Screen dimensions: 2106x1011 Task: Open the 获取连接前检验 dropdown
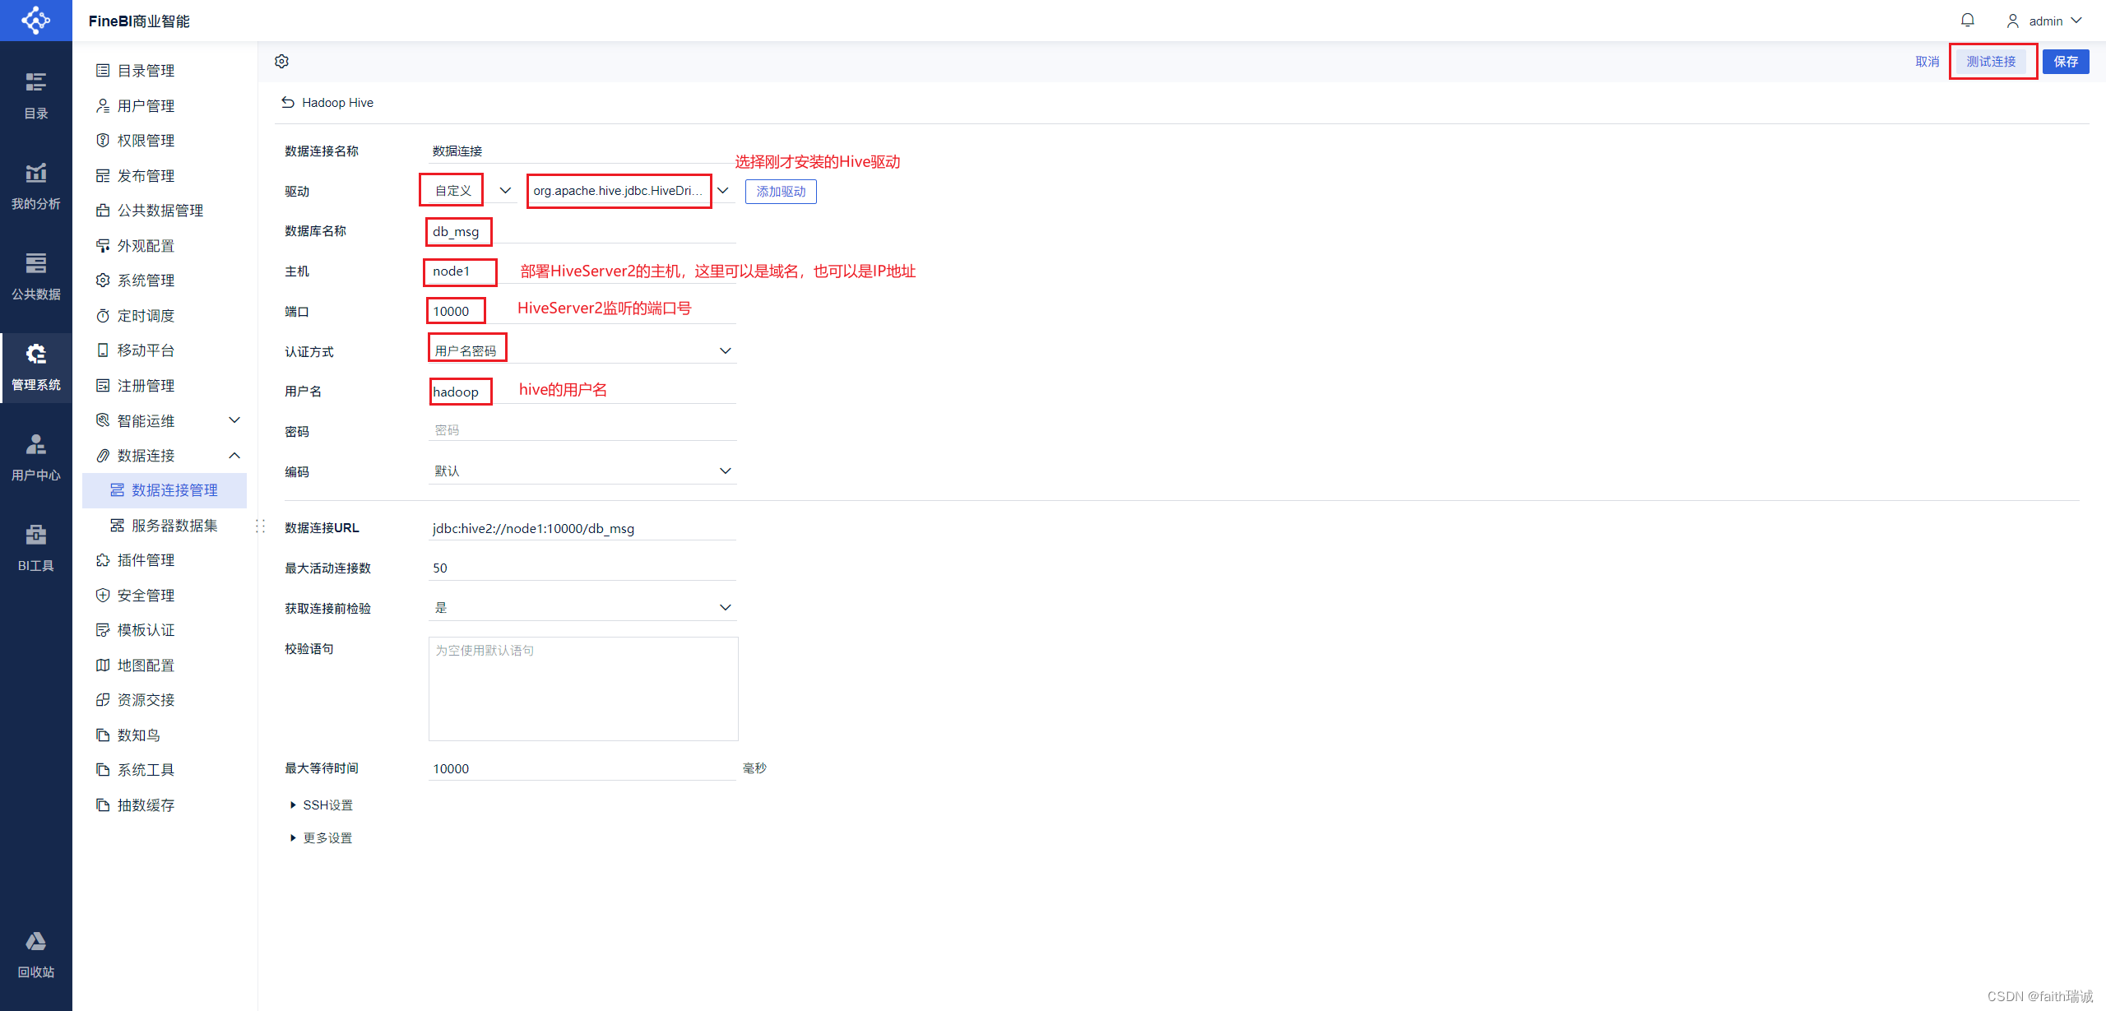(x=581, y=608)
